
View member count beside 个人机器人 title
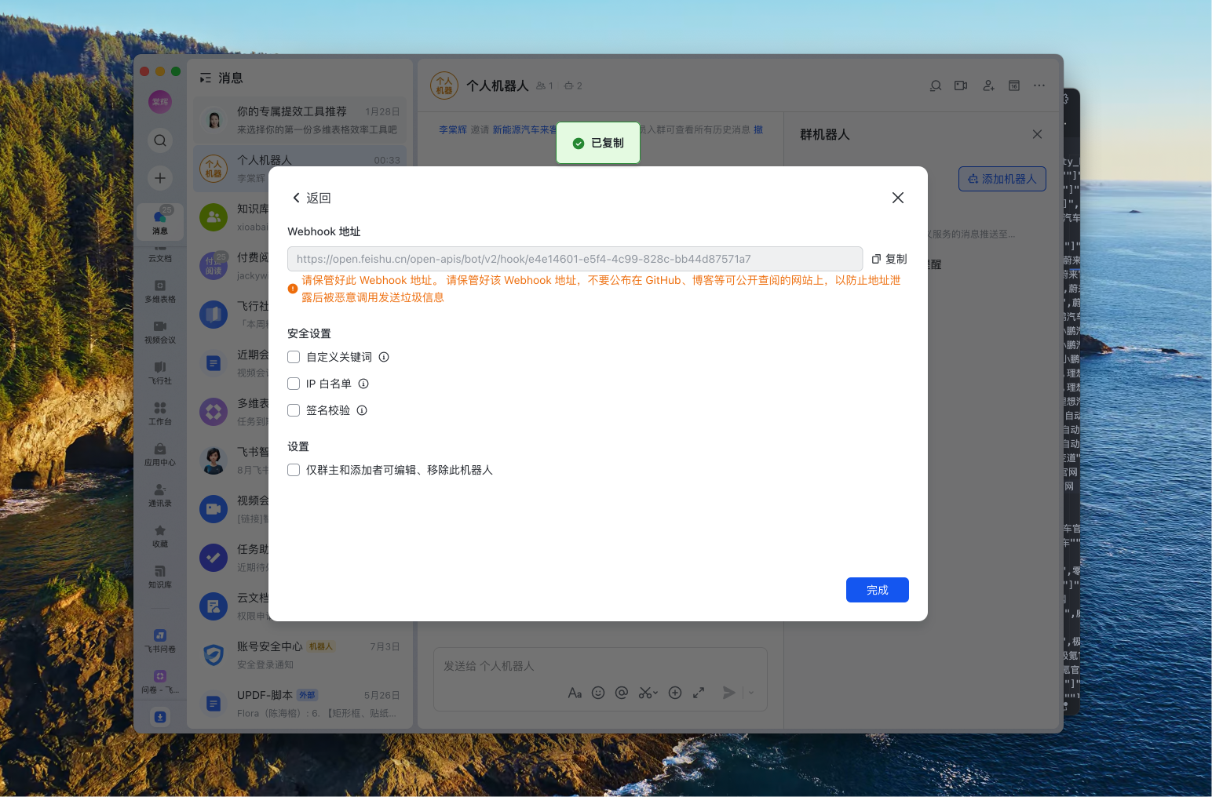coord(545,86)
